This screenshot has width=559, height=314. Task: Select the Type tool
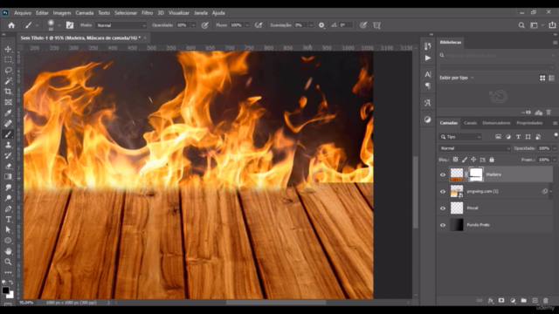pos(8,220)
